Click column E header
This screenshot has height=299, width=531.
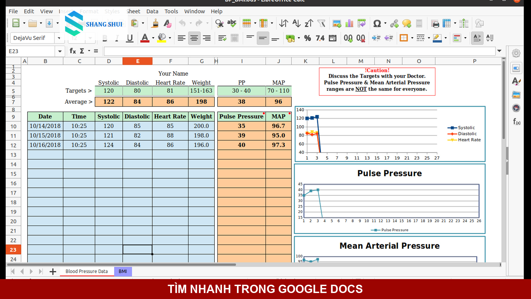point(137,61)
